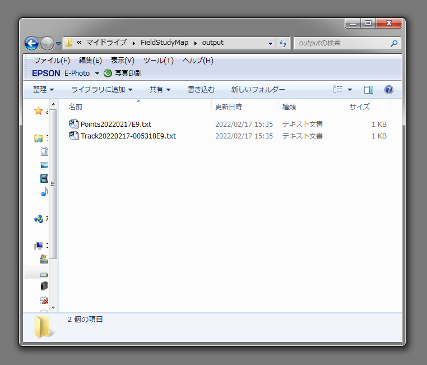Click the greyed-out Forward arrow button
The image size is (427, 365).
pos(48,43)
